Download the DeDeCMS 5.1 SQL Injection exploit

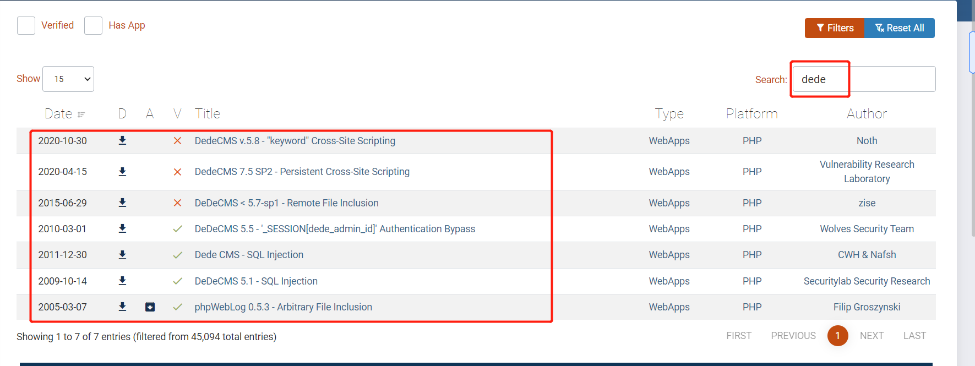122,281
